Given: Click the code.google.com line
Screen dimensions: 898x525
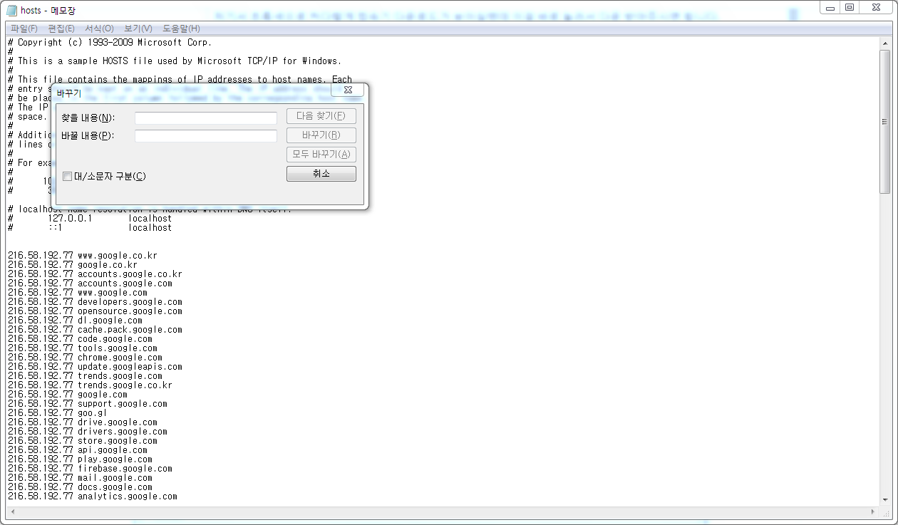Looking at the screenshot, I should [80, 338].
